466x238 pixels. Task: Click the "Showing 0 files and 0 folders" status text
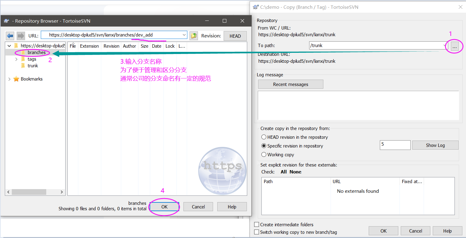click(x=102, y=208)
